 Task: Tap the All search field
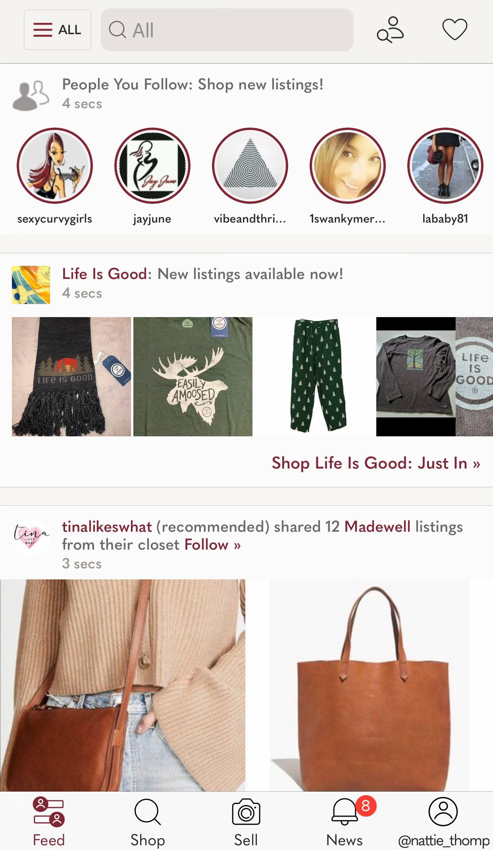pyautogui.click(x=227, y=30)
